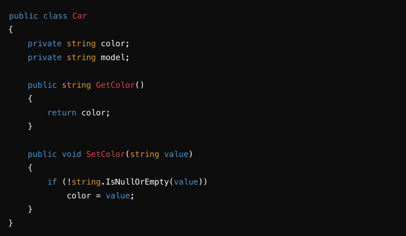Viewport: 406px width, 236px height.
Task: Click string type in SetColor parameter
Action: pos(145,154)
